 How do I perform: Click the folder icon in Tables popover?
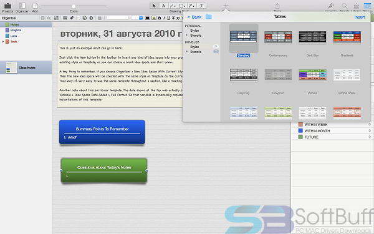(x=208, y=17)
